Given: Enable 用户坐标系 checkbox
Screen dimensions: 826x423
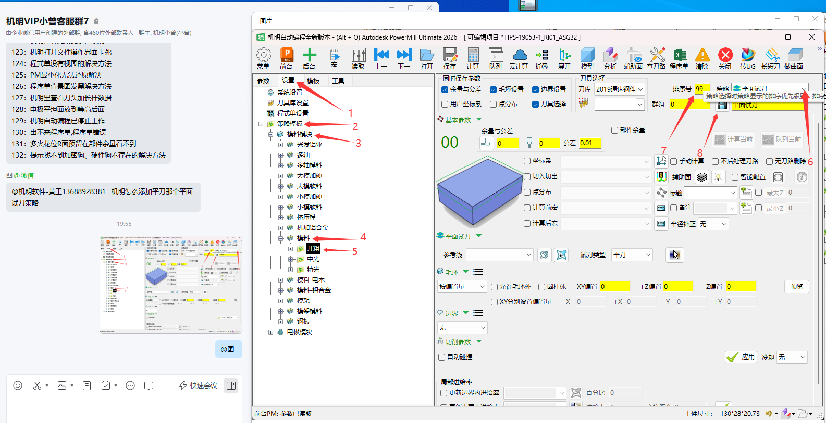Looking at the screenshot, I should pyautogui.click(x=445, y=105).
